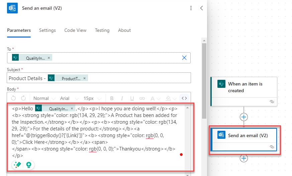The image size is (292, 176).
Task: Remove the QualityIn... token in Body
Action: point(72,108)
